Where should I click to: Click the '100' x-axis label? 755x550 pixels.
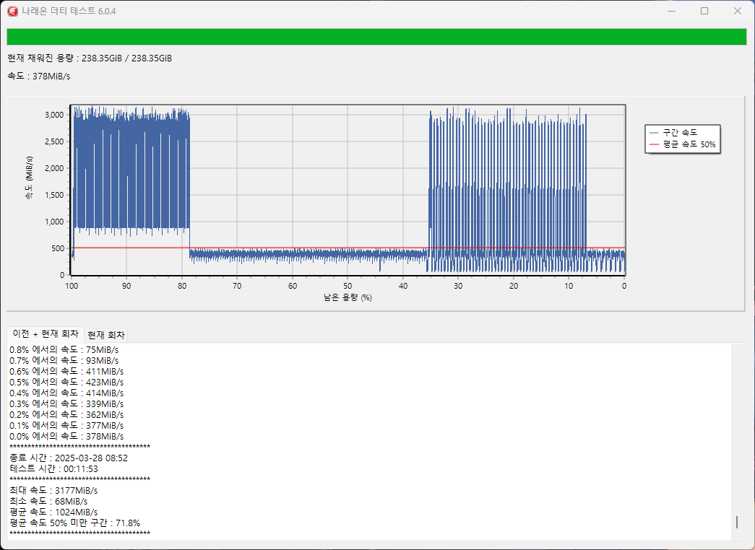click(72, 286)
